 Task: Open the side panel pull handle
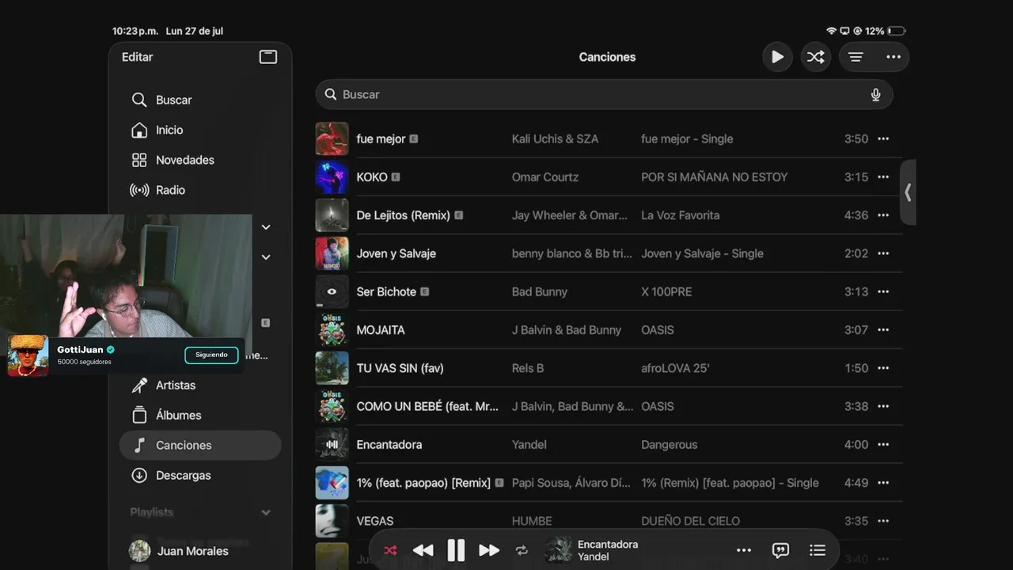908,192
